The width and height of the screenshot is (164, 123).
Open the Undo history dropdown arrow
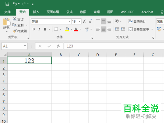click(19, 4)
